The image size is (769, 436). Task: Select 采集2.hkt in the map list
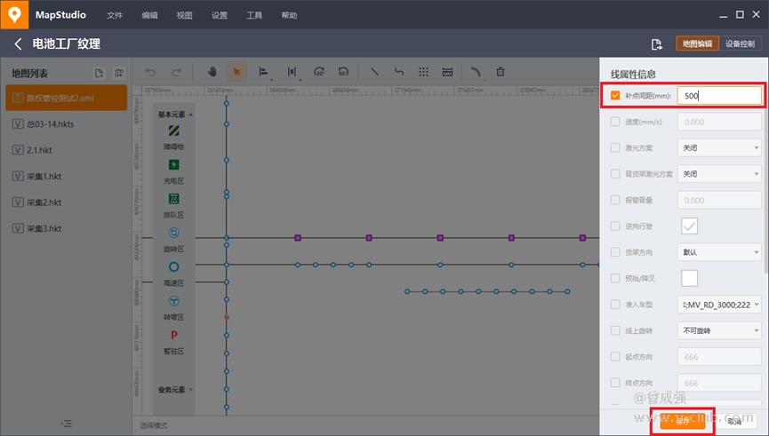point(66,202)
